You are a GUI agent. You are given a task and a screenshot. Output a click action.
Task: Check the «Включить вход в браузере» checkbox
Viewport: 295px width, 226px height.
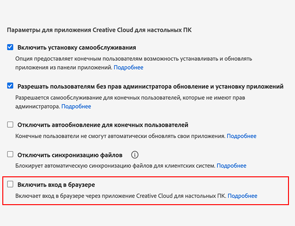click(10, 185)
